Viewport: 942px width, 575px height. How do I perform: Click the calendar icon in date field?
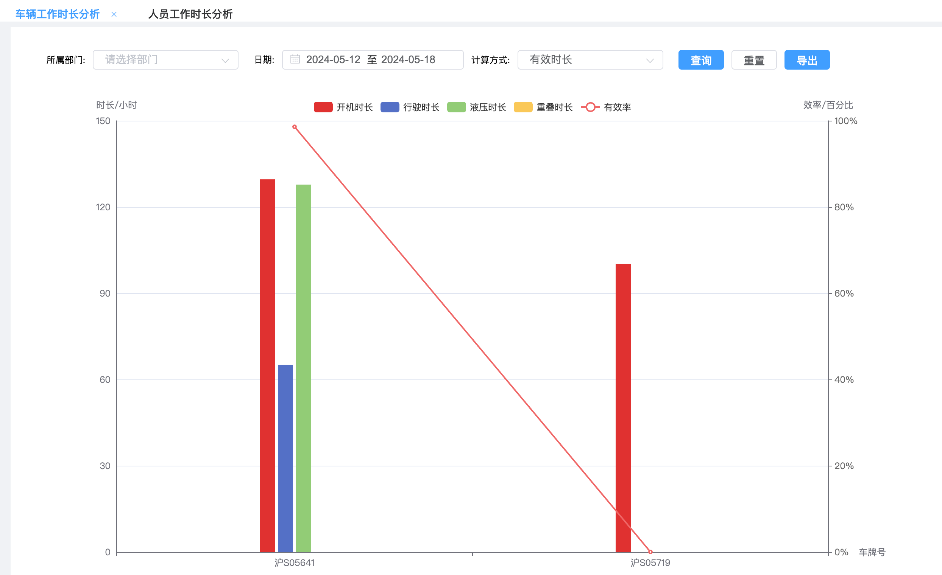click(295, 59)
